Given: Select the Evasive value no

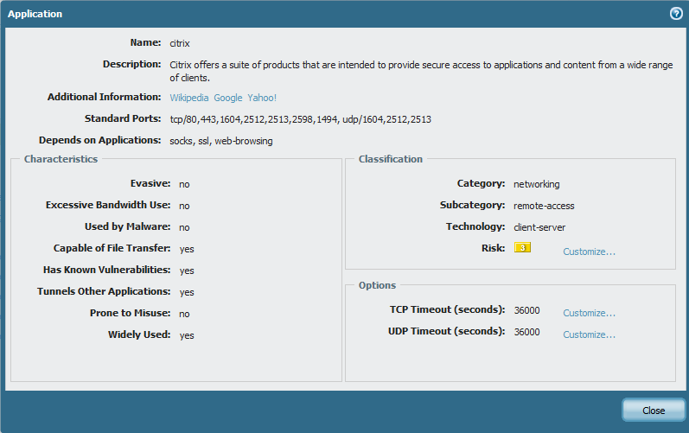Looking at the screenshot, I should 184,184.
